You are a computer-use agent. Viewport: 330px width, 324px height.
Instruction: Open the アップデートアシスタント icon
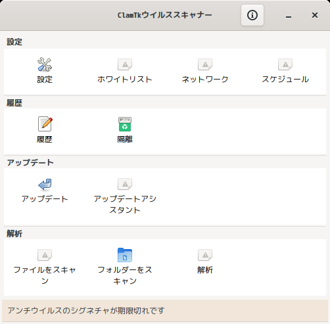125,184
